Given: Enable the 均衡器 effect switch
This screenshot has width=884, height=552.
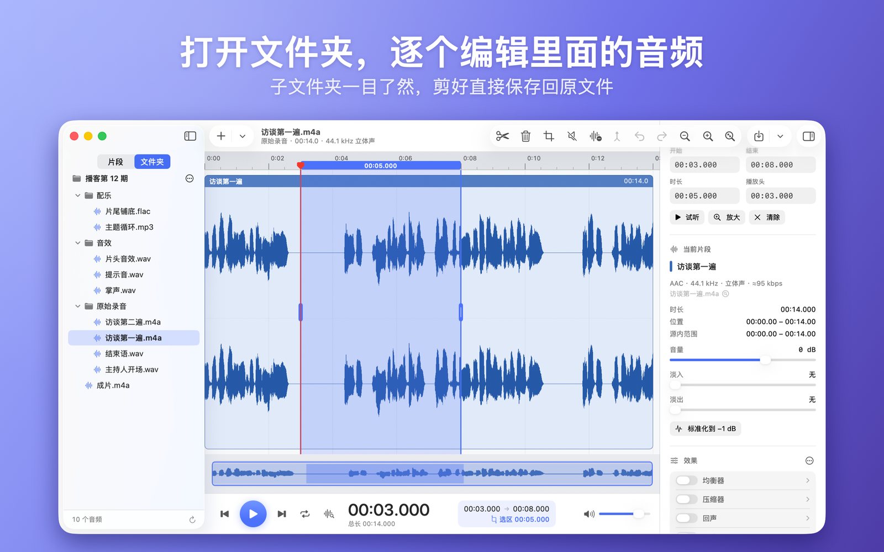Looking at the screenshot, I should click(x=686, y=480).
